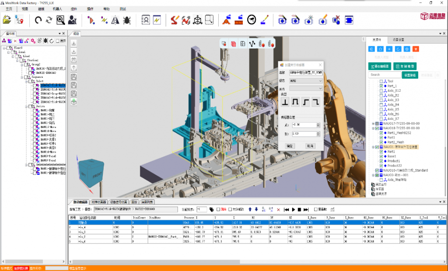Switch to second tab in bottom panel
The width and height of the screenshot is (448, 271).
[x=99, y=202]
